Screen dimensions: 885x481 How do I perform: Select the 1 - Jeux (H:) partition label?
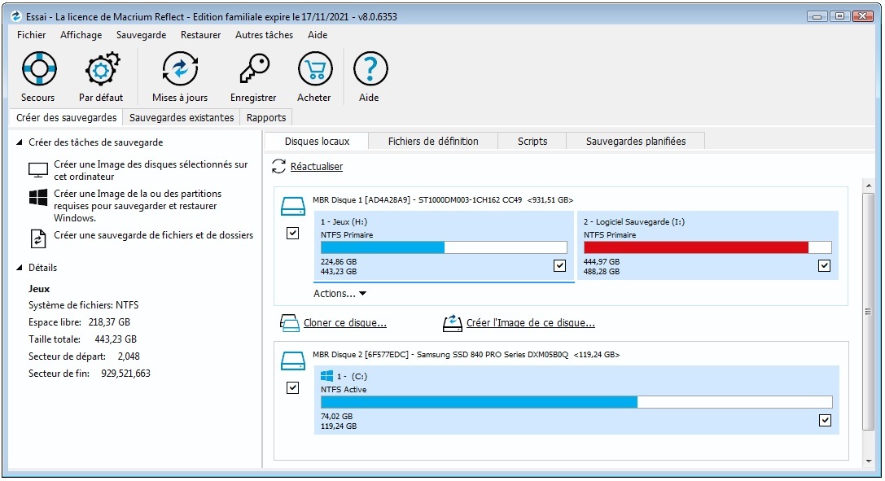tap(344, 222)
